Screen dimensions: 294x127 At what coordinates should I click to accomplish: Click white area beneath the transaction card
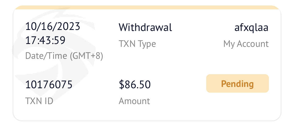(x=147, y=124)
